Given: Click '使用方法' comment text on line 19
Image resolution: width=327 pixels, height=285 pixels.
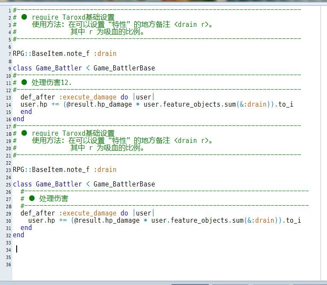Looking at the screenshot, I should (47, 140).
